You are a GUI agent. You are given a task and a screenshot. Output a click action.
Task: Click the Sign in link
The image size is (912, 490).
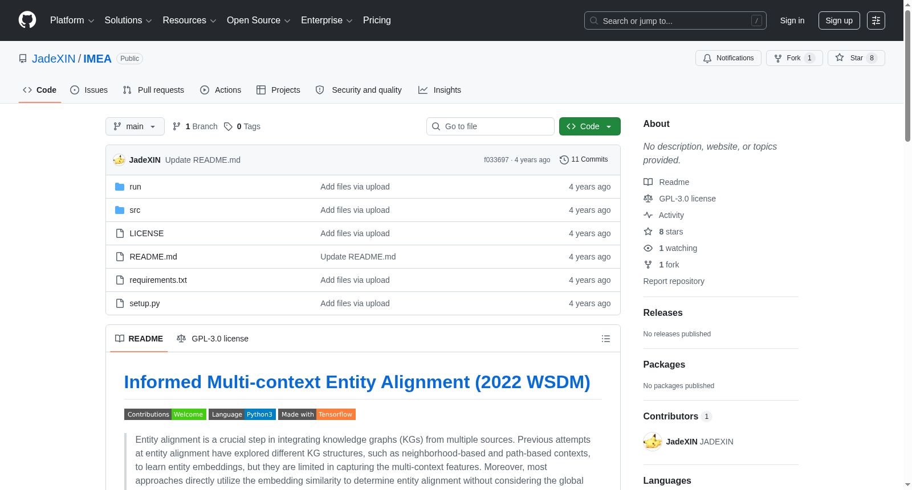[x=792, y=20]
